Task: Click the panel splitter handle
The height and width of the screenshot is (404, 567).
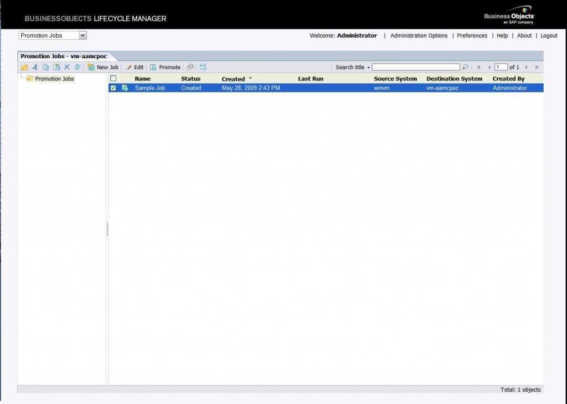Action: (x=107, y=229)
